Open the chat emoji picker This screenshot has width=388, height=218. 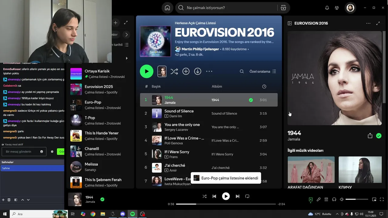[x=42, y=151]
